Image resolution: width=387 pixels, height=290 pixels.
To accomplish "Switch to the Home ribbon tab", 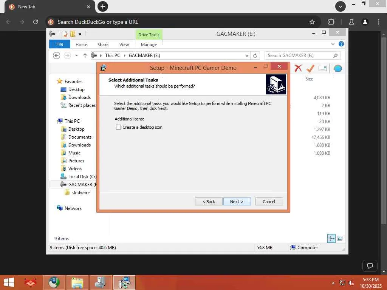I will pyautogui.click(x=81, y=45).
